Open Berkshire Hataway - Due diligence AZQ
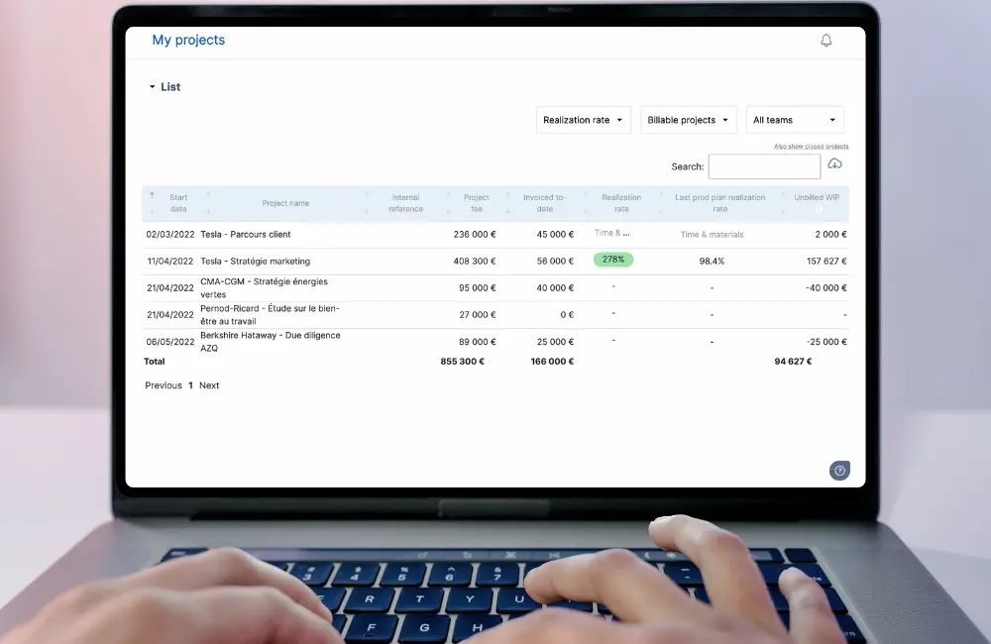This screenshot has height=644, width=991. pyautogui.click(x=270, y=341)
